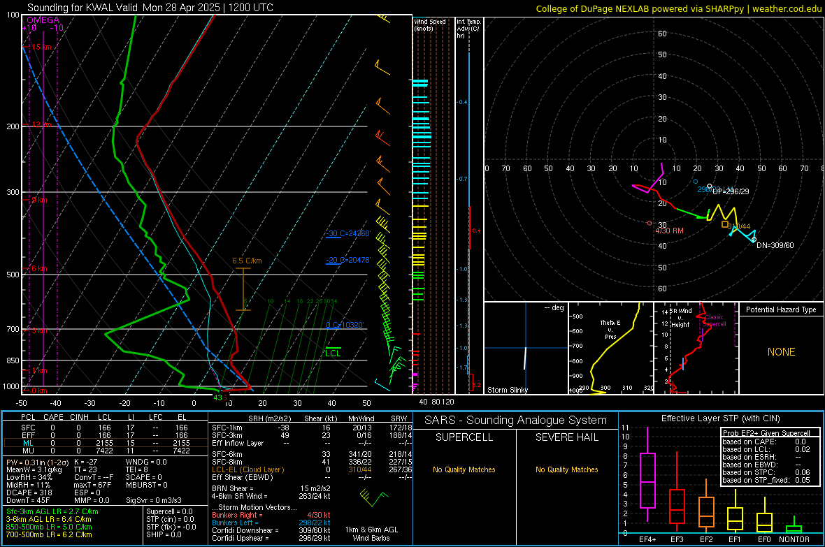
Task: Click the SigSvr = 0 m3/s3 value
Action: click(154, 501)
